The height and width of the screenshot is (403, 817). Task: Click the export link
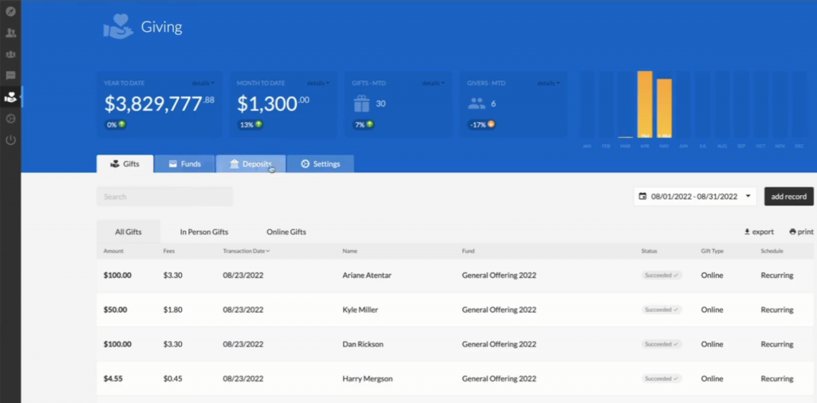pyautogui.click(x=758, y=232)
